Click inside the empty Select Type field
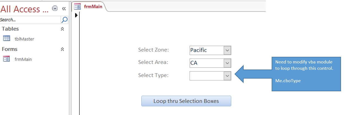Viewport: 349px width, 115px height. (x=206, y=76)
